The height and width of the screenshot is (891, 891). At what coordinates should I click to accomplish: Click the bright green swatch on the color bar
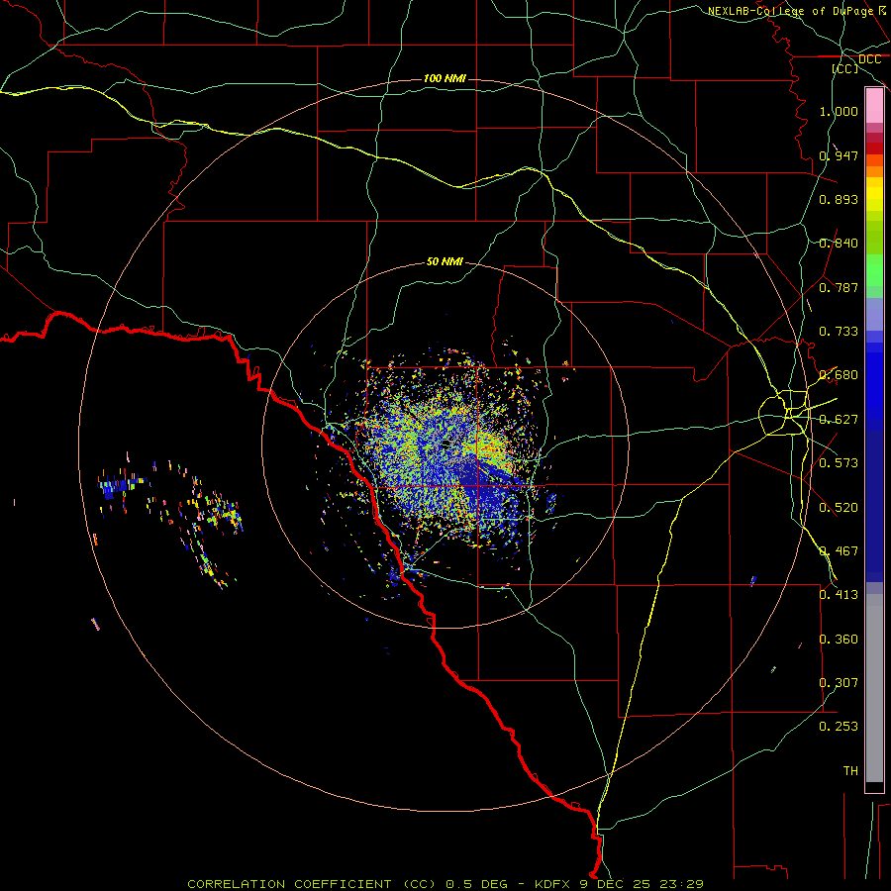pyautogui.click(x=874, y=270)
